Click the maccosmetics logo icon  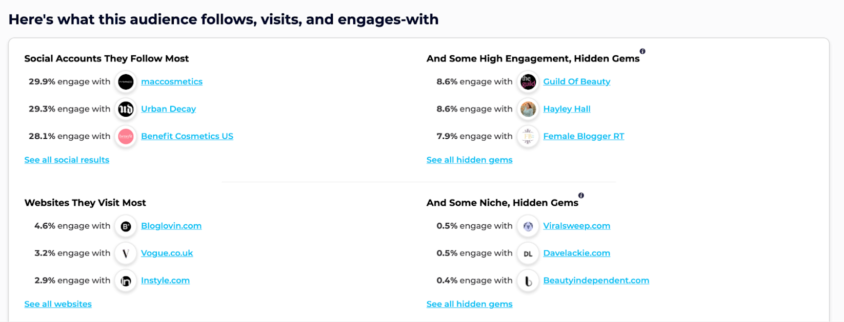[126, 82]
